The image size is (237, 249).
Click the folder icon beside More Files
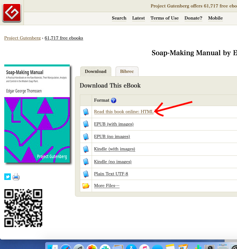pos(86,186)
